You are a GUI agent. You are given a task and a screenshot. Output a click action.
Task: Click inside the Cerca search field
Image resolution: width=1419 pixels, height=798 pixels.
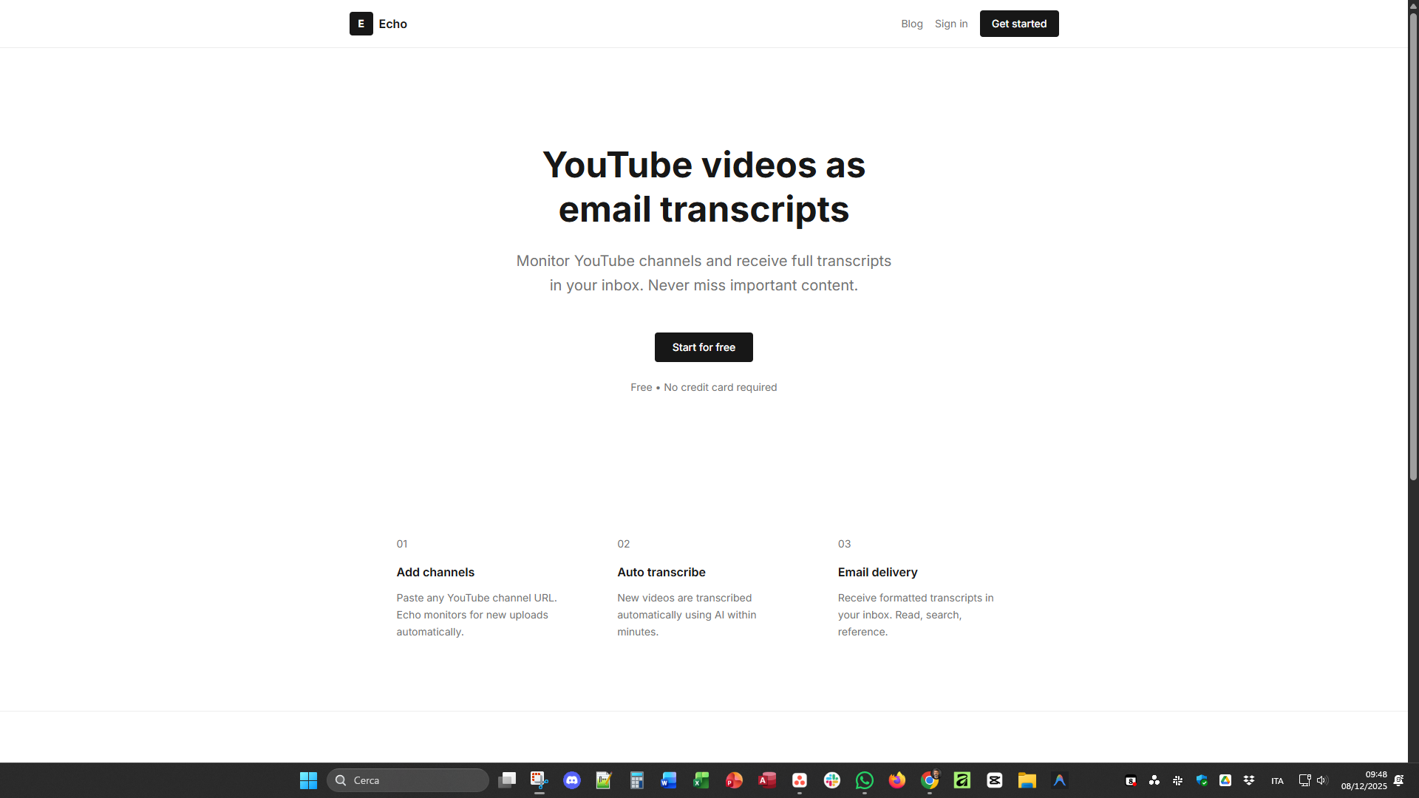[408, 780]
